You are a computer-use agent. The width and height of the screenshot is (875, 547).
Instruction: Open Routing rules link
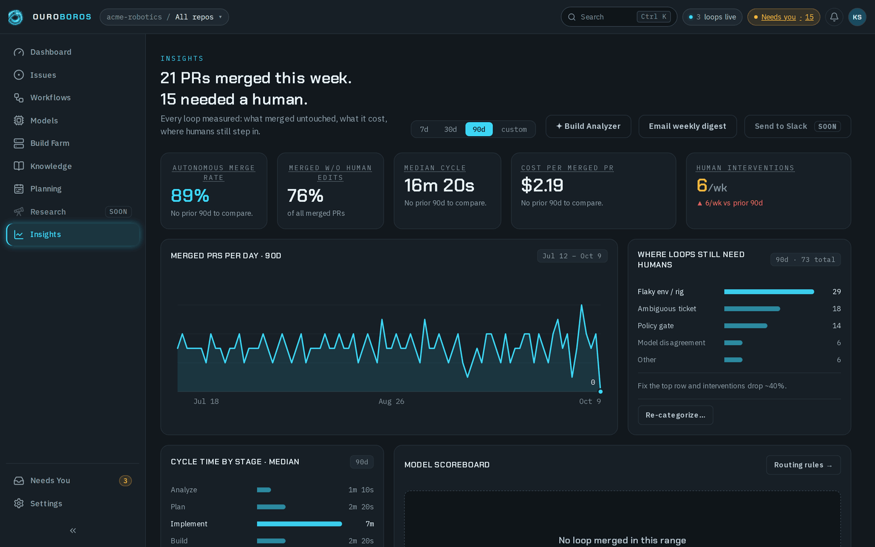tap(803, 465)
